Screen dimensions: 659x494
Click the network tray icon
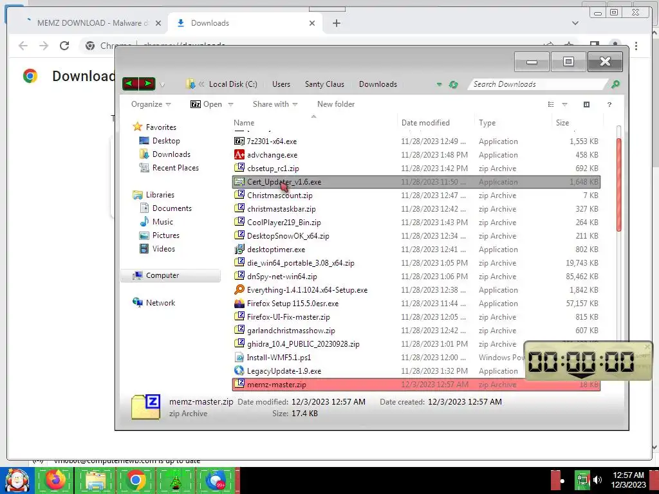point(582,480)
